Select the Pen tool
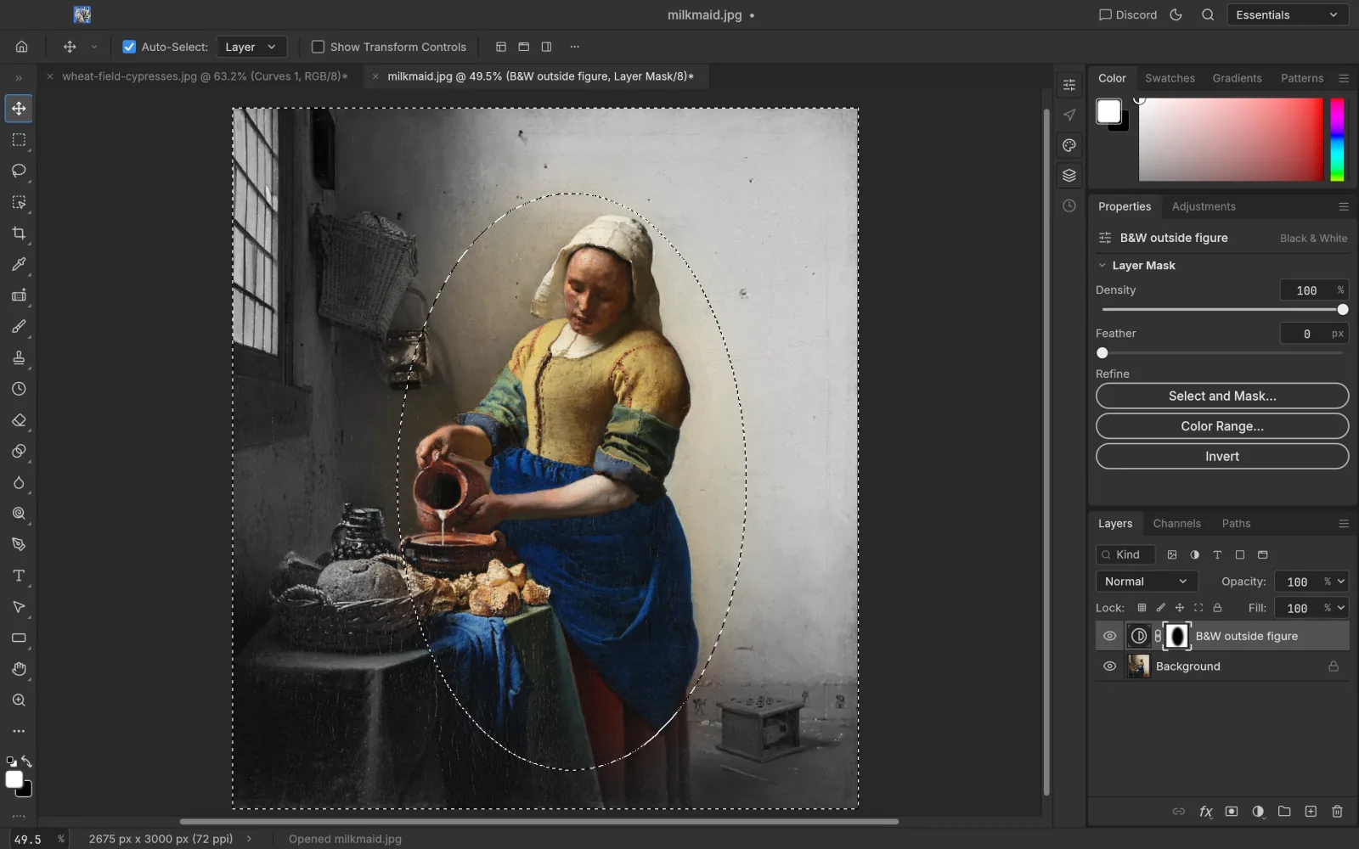 click(x=19, y=544)
